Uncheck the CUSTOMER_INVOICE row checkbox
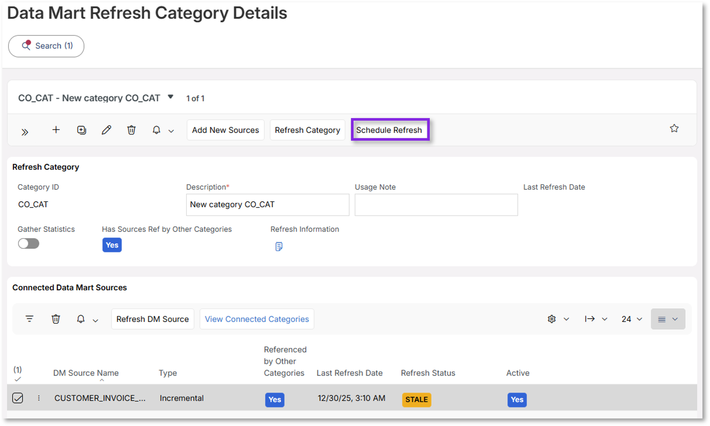This screenshot has width=710, height=426. 17,398
